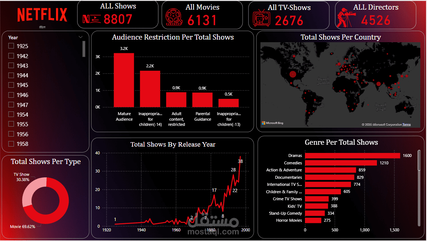427x241 pixels.
Task: Click the Stand-Up Comedy genre bar
Action: click(x=315, y=213)
